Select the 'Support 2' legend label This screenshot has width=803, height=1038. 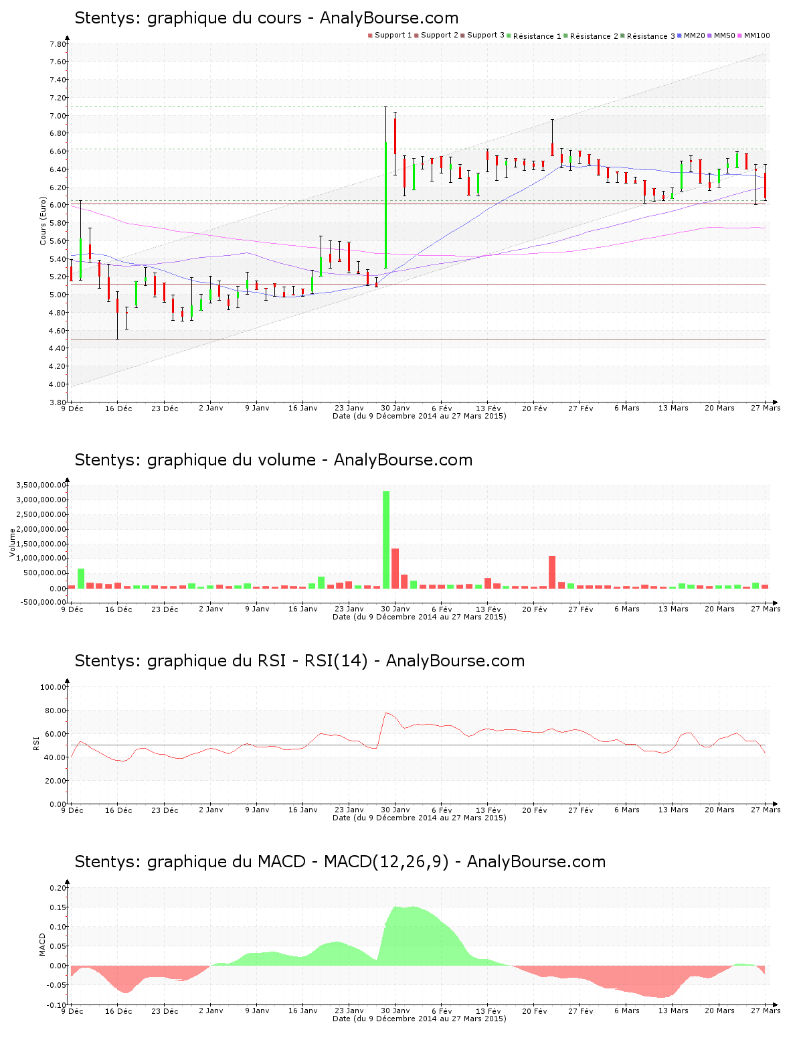pos(440,35)
